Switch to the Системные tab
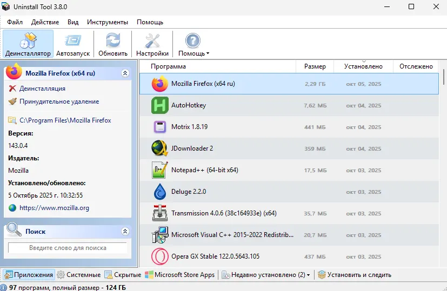Image resolution: width=447 pixels, height=291 pixels. (79, 275)
